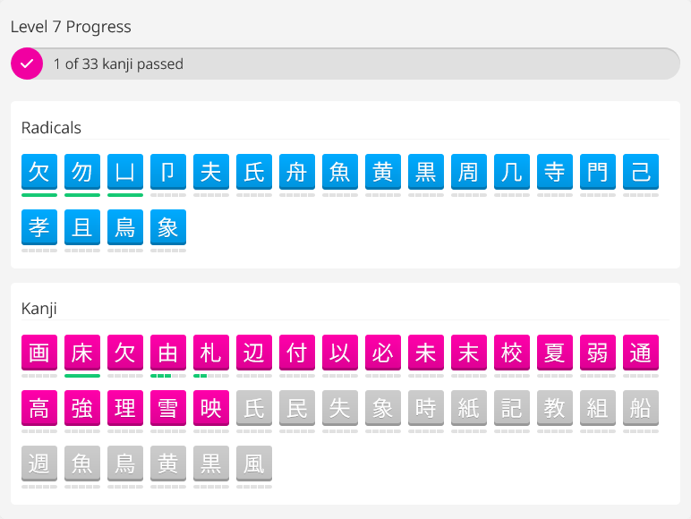
Task: Open the blue 寺 radical tile
Action: 555,172
